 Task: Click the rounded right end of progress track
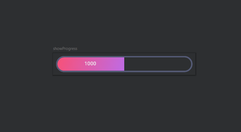(x=189, y=64)
